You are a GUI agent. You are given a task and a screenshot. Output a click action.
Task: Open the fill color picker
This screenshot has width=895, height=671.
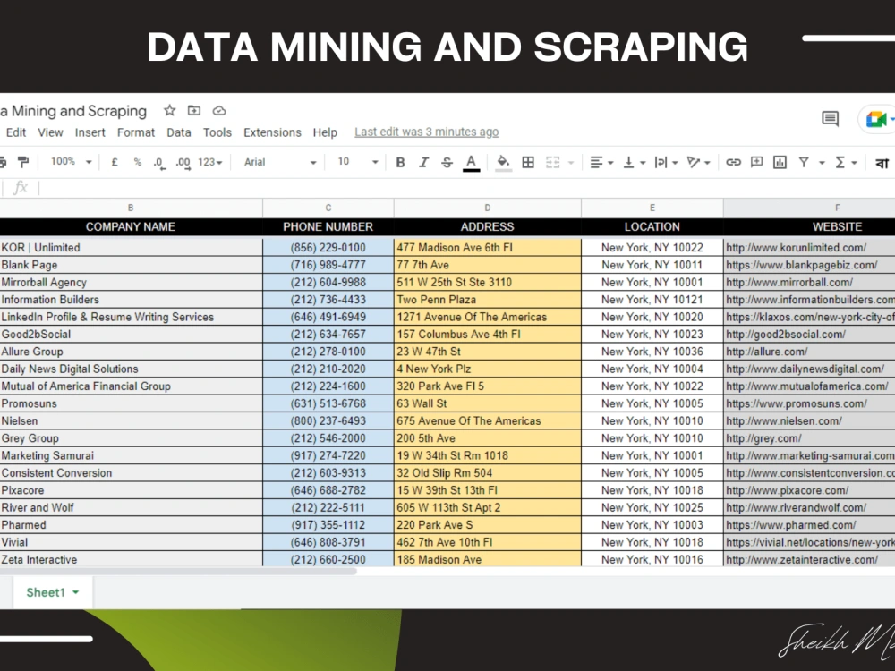[x=503, y=163]
